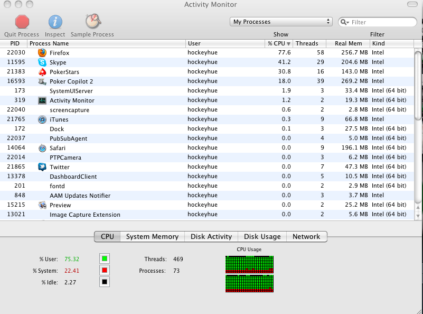Sort by PID column header
Screen dimensions: 423x314
pyautogui.click(x=14, y=43)
